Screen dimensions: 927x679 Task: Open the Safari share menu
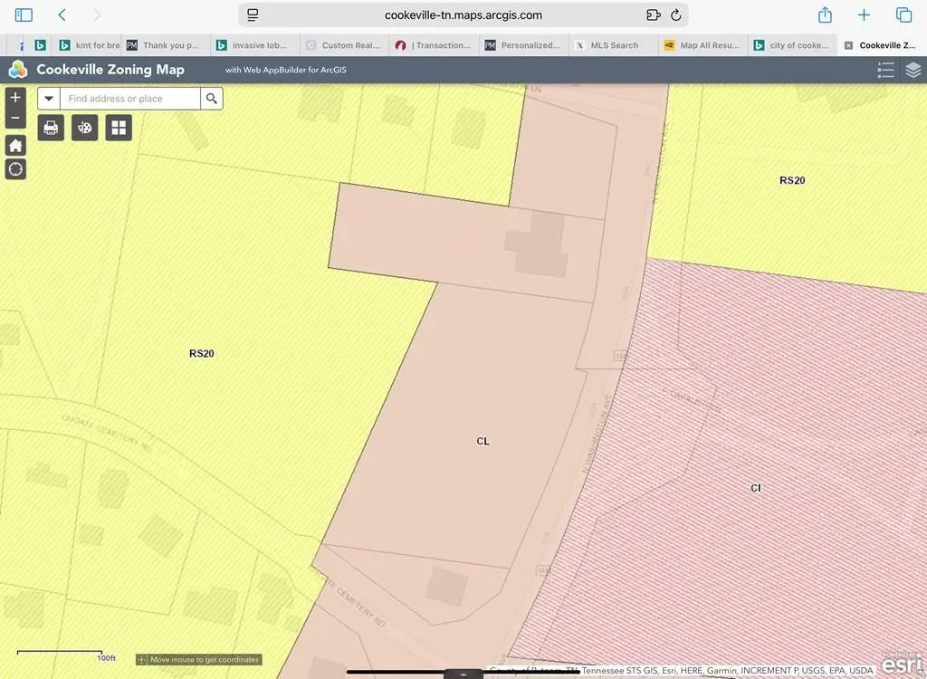point(825,15)
